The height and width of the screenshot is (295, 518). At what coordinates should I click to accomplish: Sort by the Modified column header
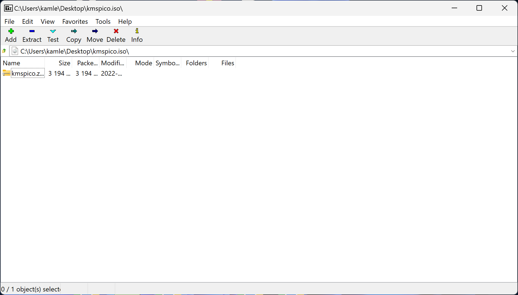113,63
